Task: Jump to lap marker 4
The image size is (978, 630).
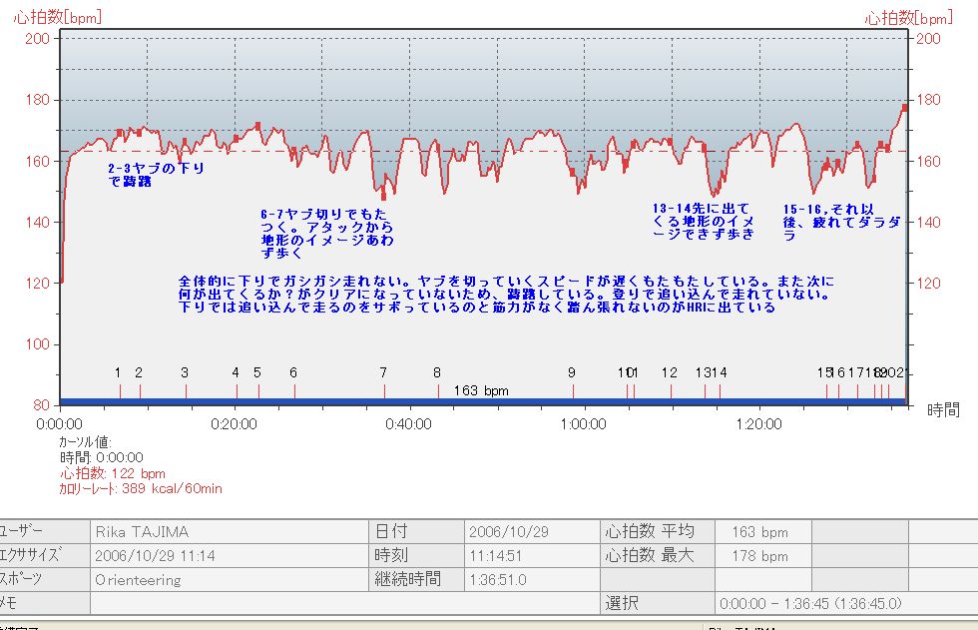Action: (236, 373)
